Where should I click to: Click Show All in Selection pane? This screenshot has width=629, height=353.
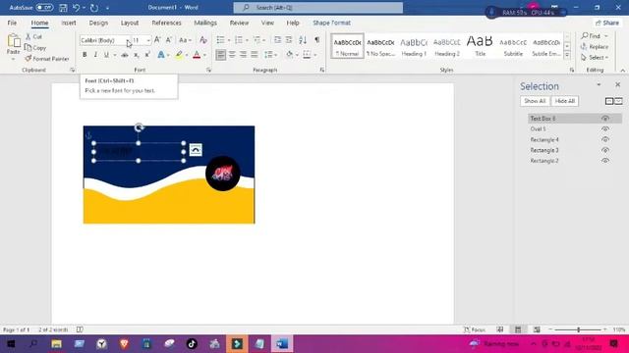click(535, 101)
